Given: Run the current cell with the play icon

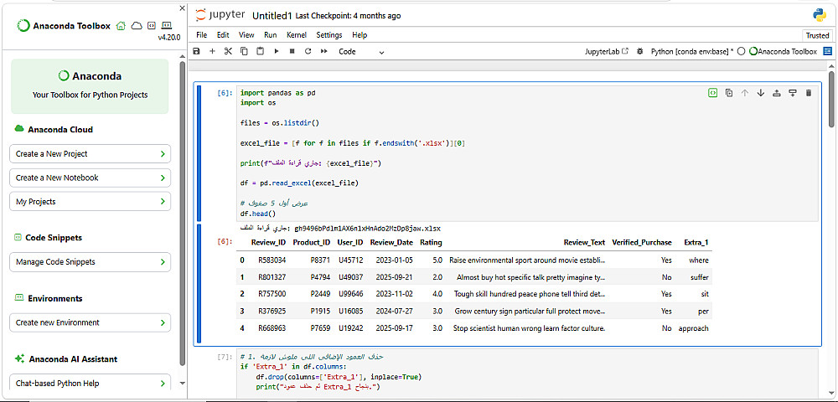Looking at the screenshot, I should (x=276, y=51).
